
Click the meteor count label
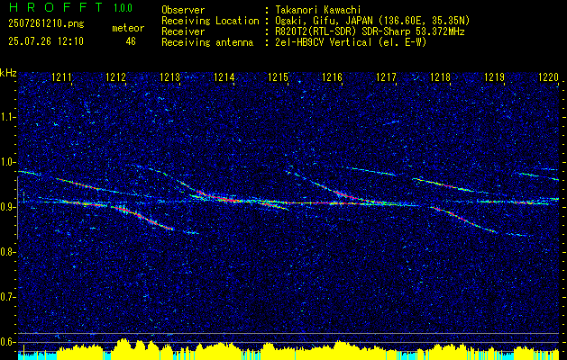coord(128,28)
